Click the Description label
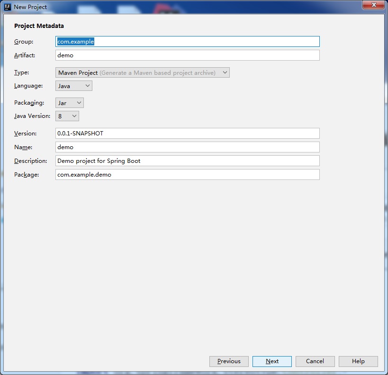Viewport: 388px width, 375px height. coord(30,161)
